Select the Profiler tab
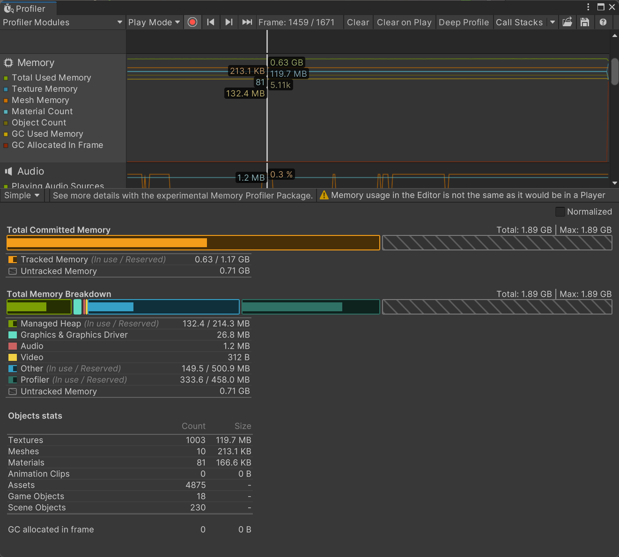619x557 pixels. (x=28, y=8)
